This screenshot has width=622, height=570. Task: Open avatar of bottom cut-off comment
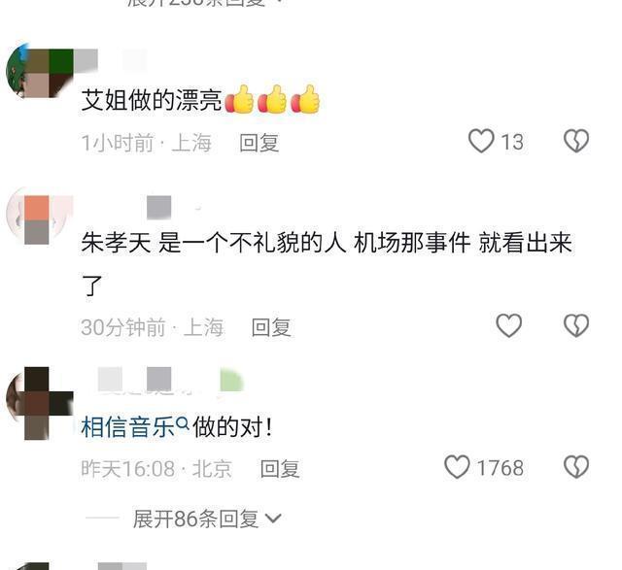tap(40, 566)
